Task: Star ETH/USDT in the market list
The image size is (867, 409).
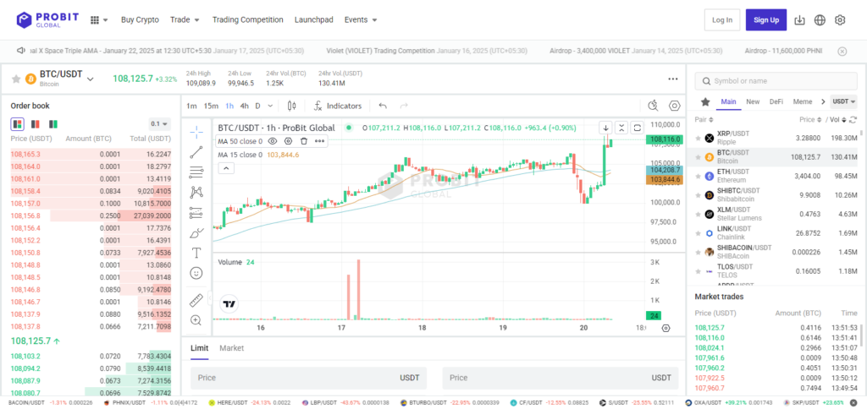Action: pyautogui.click(x=698, y=176)
